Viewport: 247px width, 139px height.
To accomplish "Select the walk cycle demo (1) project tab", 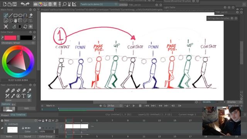I will pos(99,4).
